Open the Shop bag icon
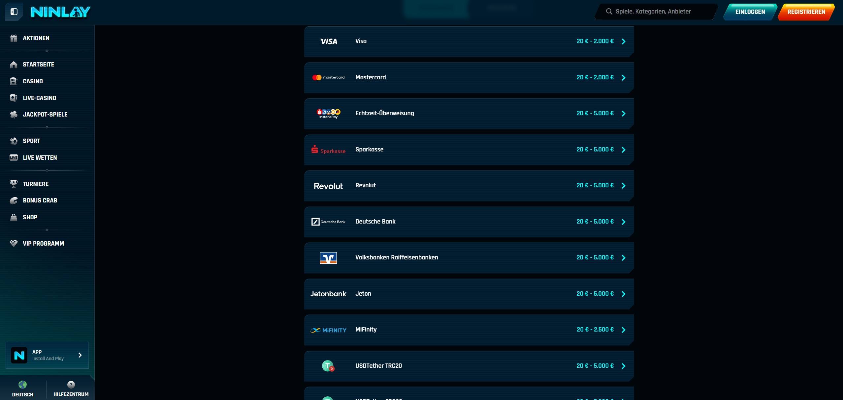Image resolution: width=843 pixels, height=400 pixels. [14, 217]
